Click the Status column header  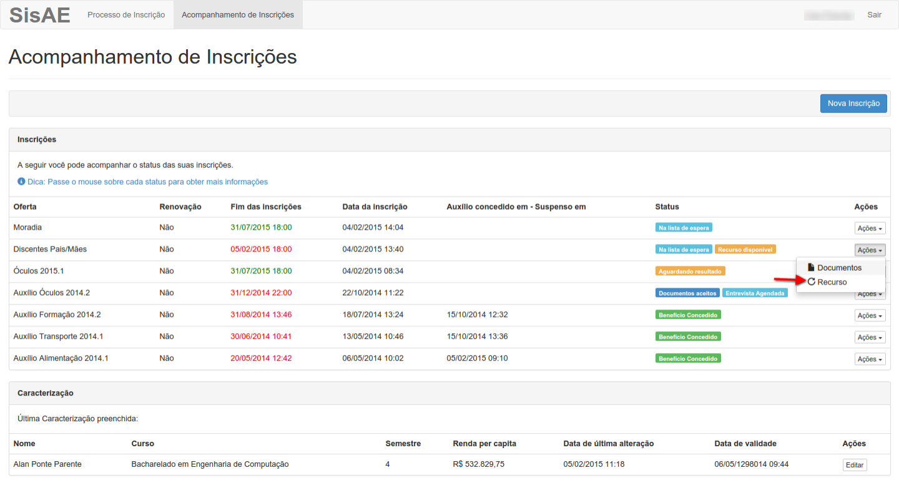tap(667, 207)
